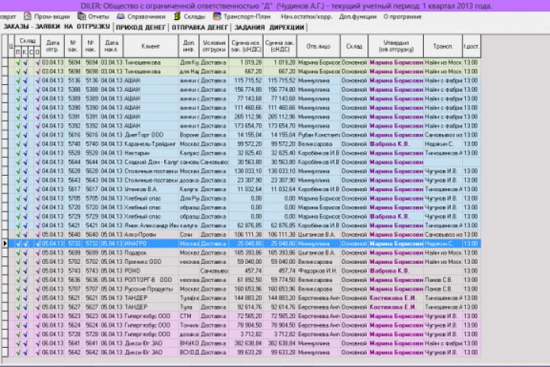This screenshot has width=550, height=367.
Task: Click the Транспорт-План colorful icon
Action: [x=217, y=17]
